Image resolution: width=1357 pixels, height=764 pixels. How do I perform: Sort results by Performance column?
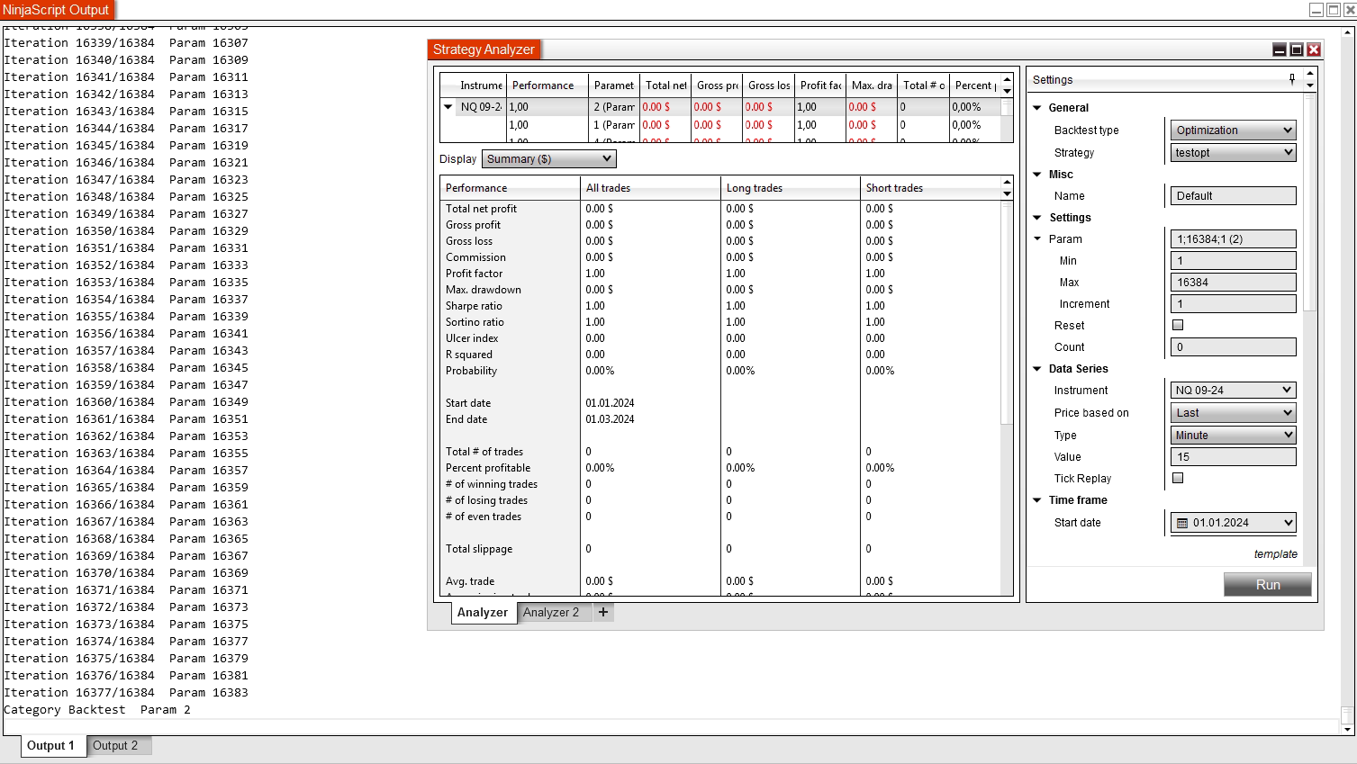[547, 85]
